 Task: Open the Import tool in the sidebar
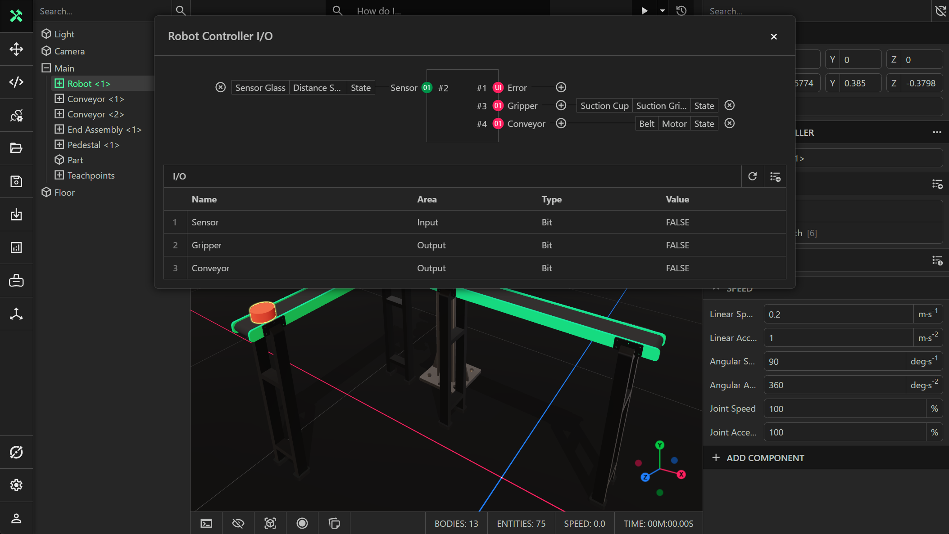point(16,214)
